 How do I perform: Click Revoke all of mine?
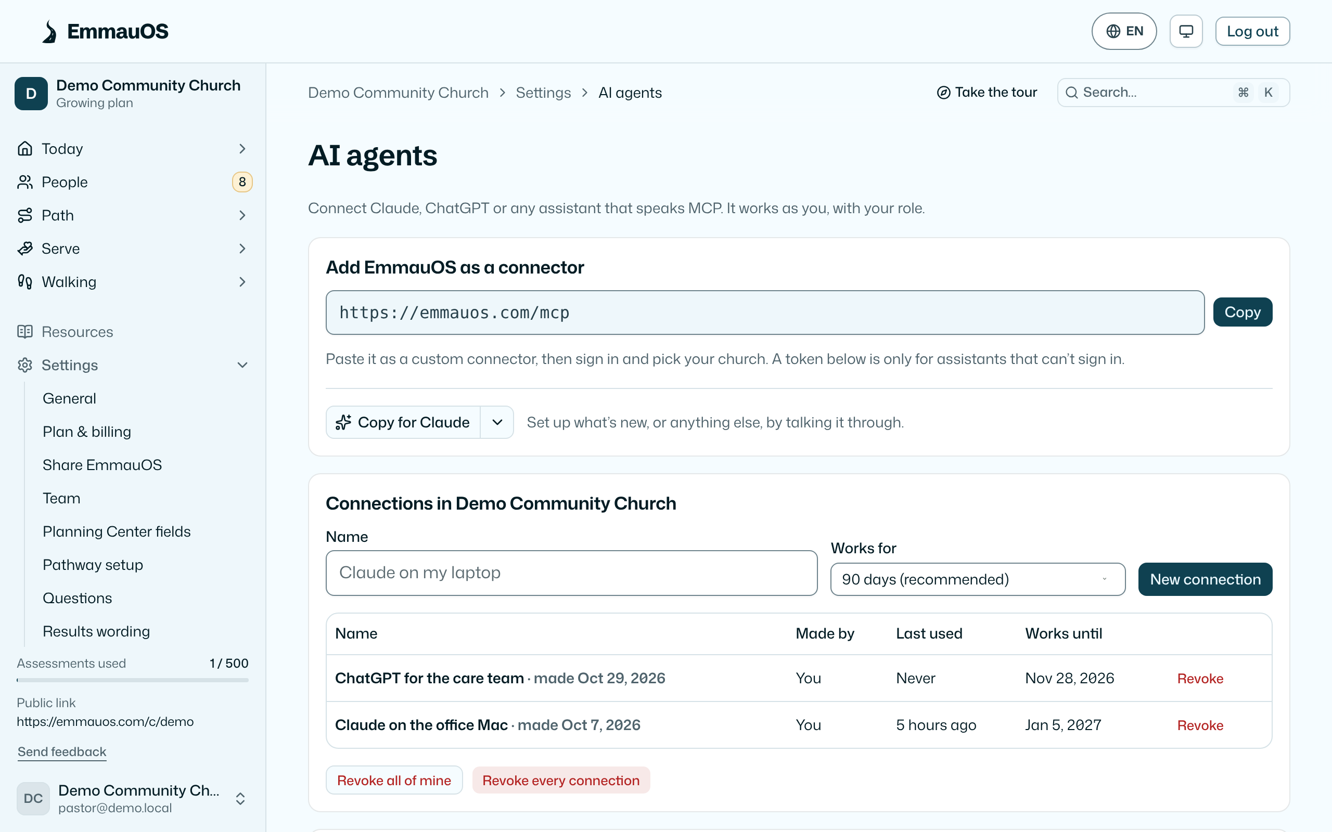[x=394, y=781]
